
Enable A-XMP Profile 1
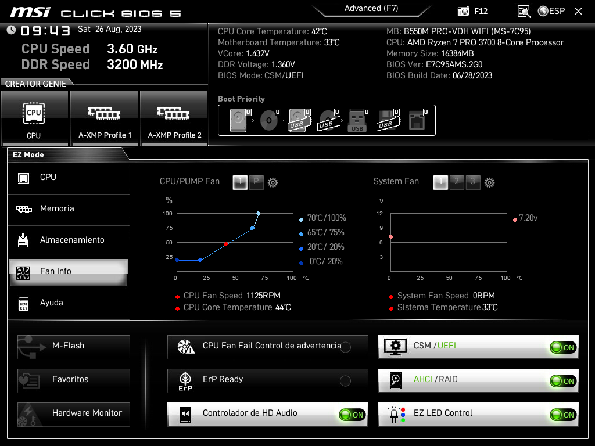coord(105,118)
